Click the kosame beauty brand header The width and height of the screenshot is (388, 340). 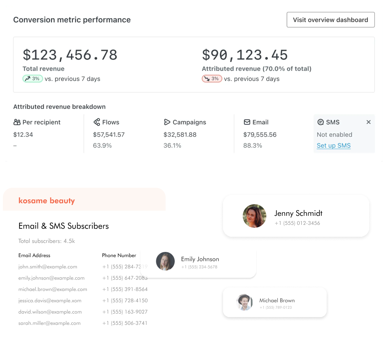46,201
